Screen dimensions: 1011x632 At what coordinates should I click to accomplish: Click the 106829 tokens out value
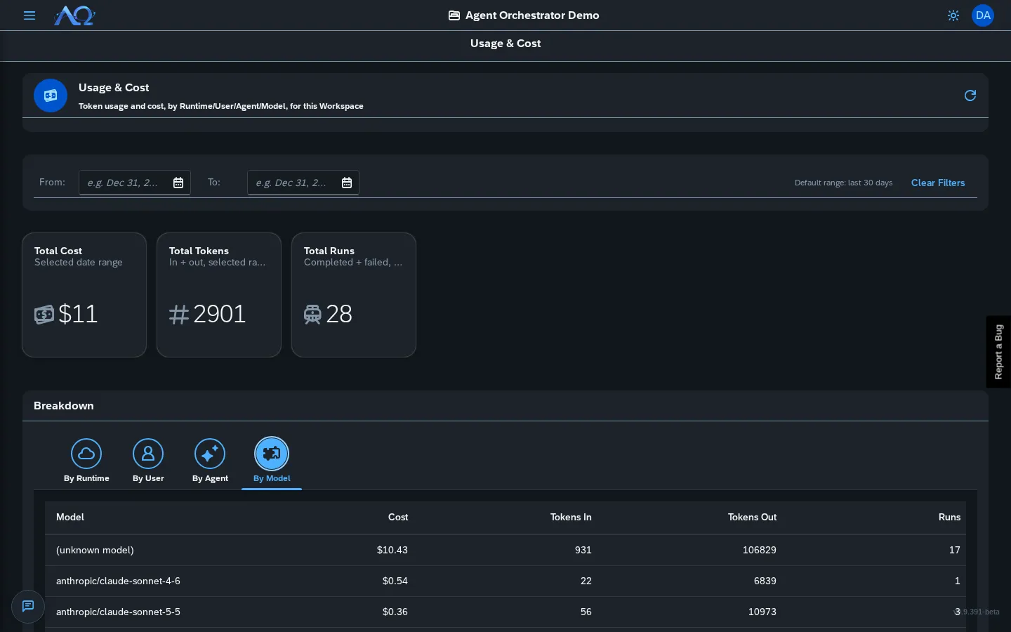(x=760, y=550)
